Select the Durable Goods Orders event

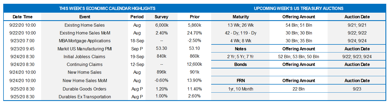tap(85, 89)
